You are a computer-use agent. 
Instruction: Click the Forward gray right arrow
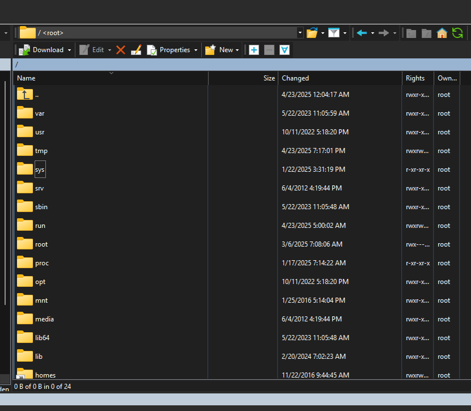[384, 33]
